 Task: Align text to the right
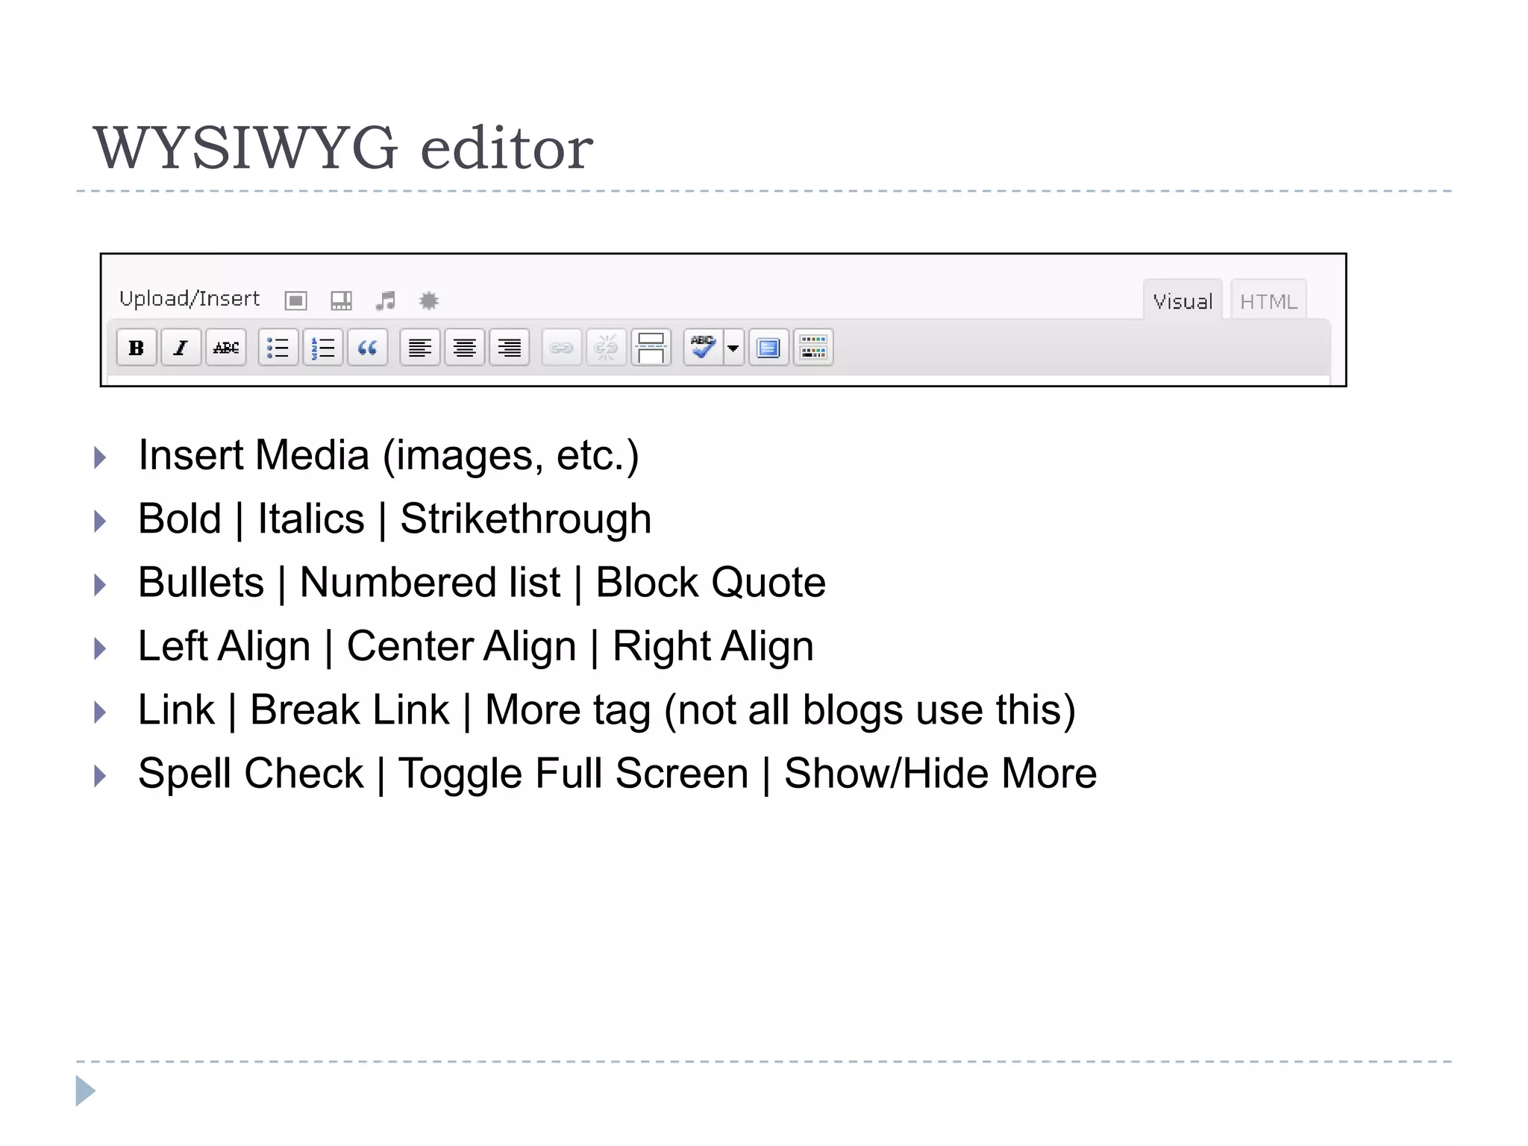pyautogui.click(x=510, y=348)
